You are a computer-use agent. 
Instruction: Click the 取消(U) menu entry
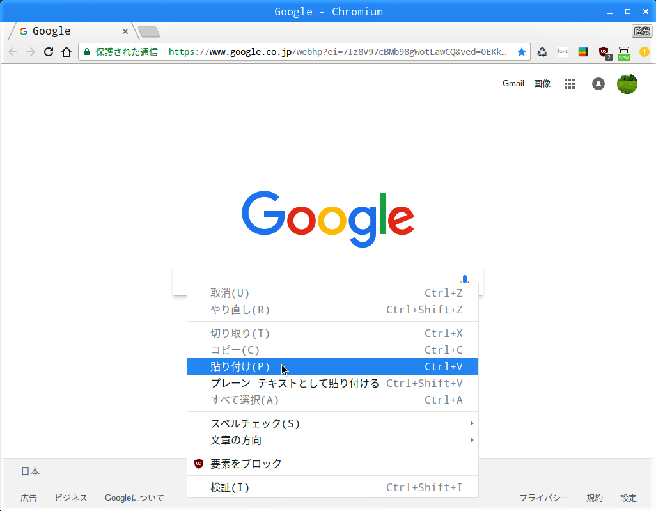pyautogui.click(x=332, y=293)
